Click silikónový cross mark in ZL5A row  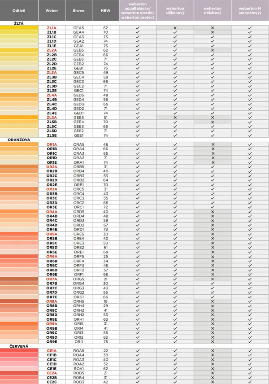[x=175, y=117]
